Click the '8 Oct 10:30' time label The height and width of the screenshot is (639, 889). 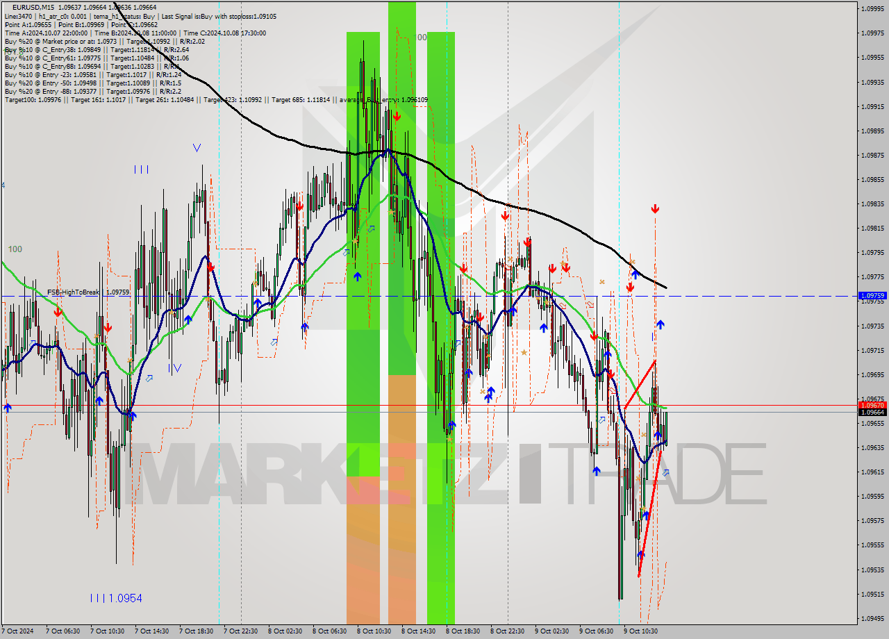(374, 631)
